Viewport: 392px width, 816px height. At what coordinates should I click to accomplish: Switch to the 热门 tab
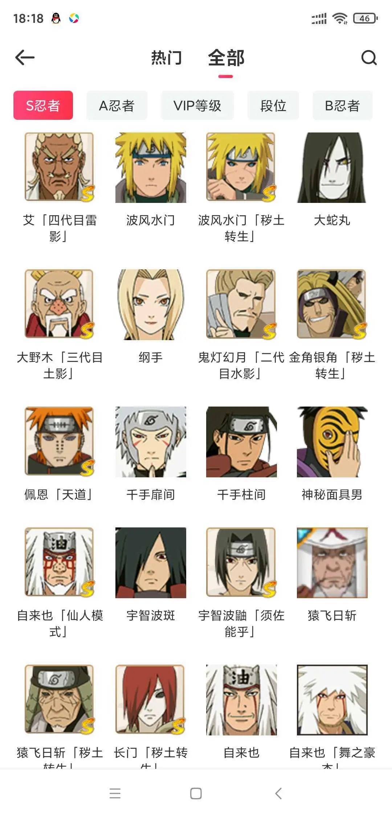click(167, 58)
